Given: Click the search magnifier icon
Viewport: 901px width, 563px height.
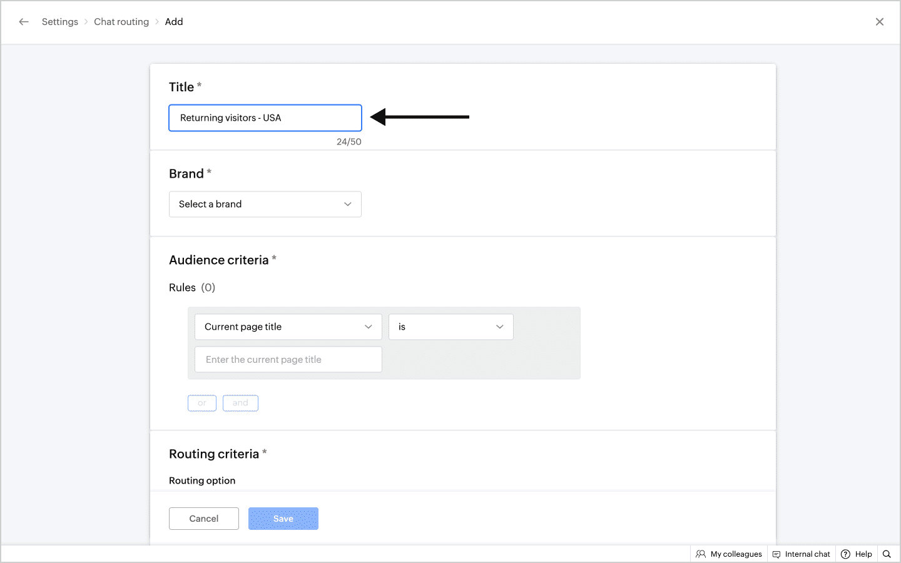Looking at the screenshot, I should pos(887,554).
